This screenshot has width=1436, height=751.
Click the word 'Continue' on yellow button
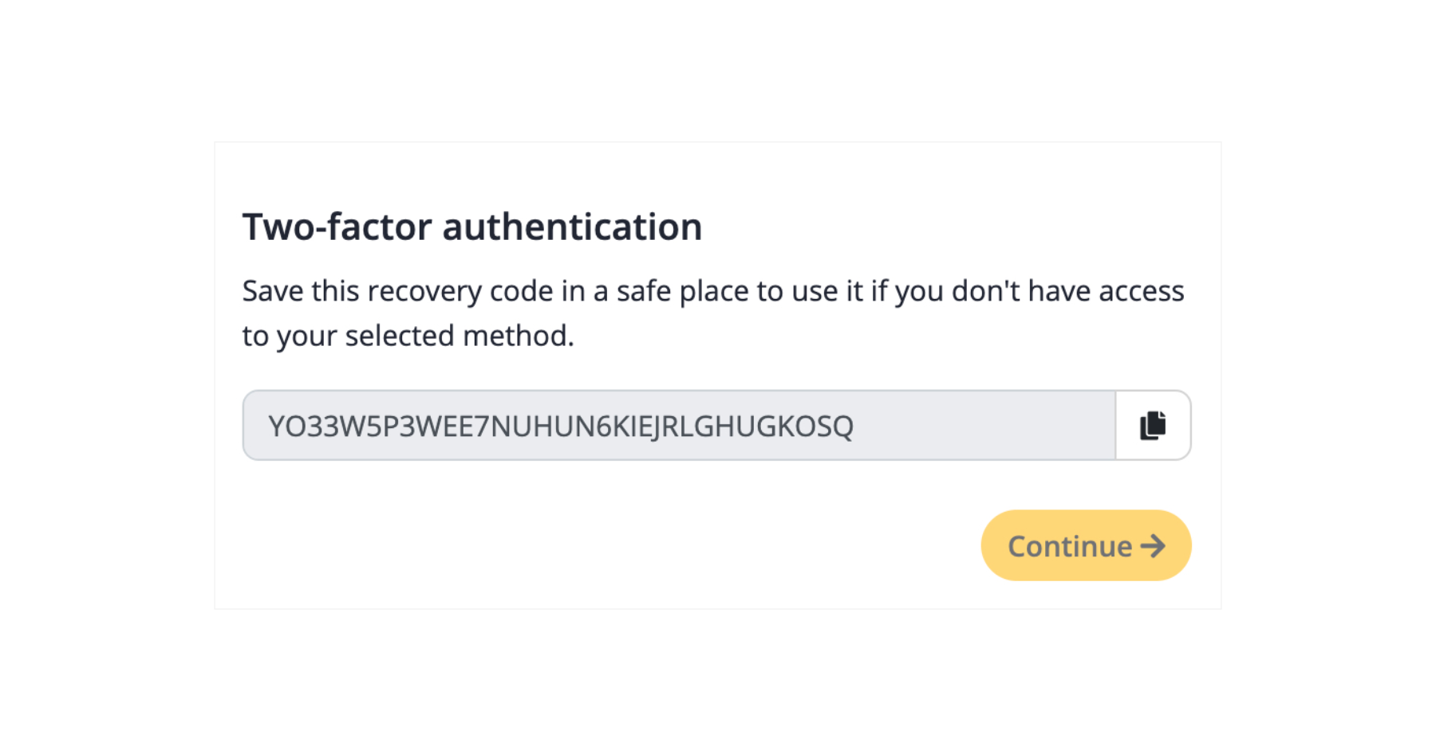(x=1070, y=546)
